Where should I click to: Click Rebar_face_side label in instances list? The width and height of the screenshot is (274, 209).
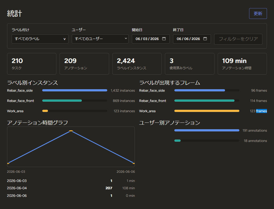click(x=20, y=91)
